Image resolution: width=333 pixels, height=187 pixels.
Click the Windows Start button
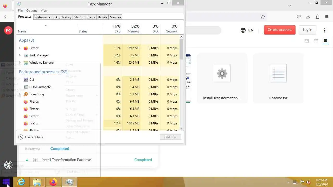(x=6, y=182)
